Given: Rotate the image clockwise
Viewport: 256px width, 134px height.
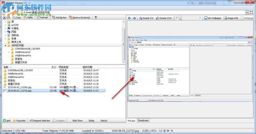Looking at the screenshot, I should click(x=146, y=18).
